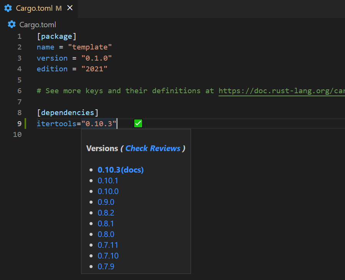Open the doc.rust-lang.org URL in comment
The width and height of the screenshot is (345, 280).
point(282,91)
